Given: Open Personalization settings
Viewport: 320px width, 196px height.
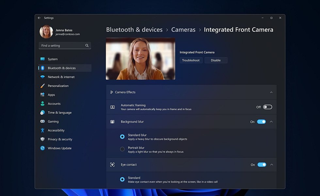Looking at the screenshot, I should [65, 86].
